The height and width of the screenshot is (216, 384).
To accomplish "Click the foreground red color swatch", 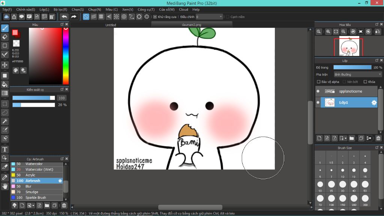I will [15, 32].
